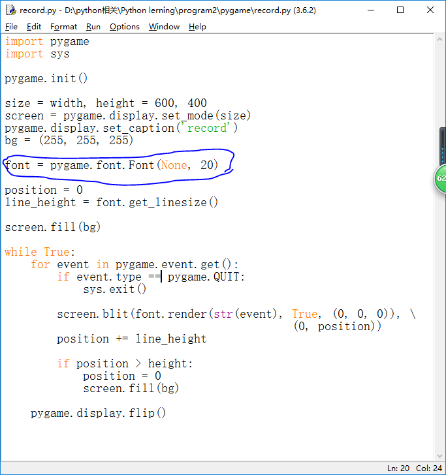Close the record.py editor window
This screenshot has width=446, height=475.
point(430,10)
